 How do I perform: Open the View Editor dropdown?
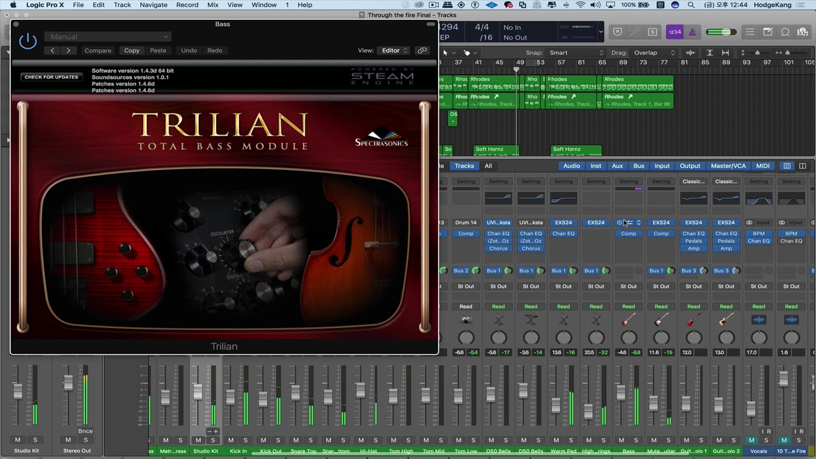tap(392, 50)
